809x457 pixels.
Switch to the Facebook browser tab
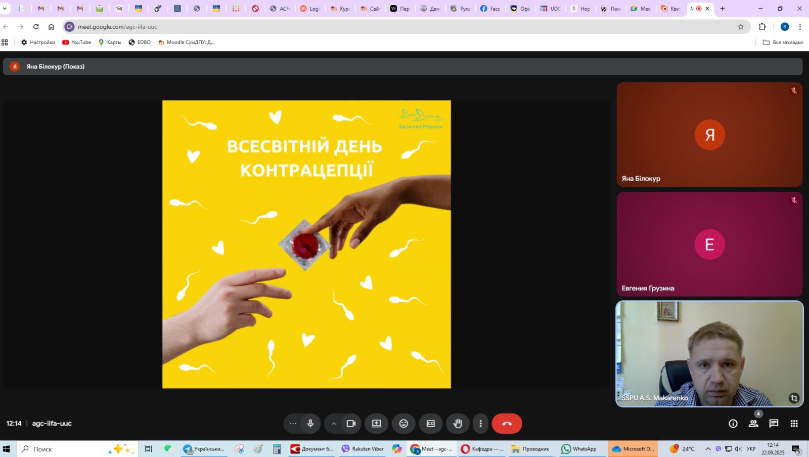pos(490,9)
